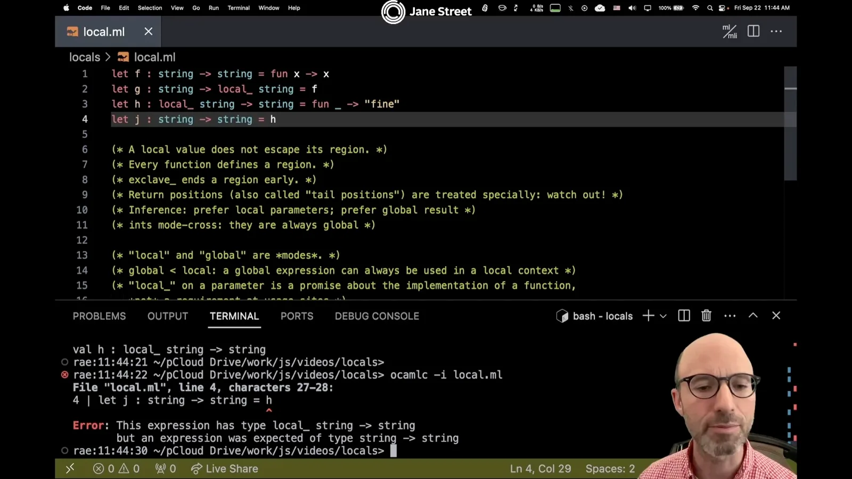The width and height of the screenshot is (852, 479).
Task: Start a Live Share session
Action: [x=224, y=469]
